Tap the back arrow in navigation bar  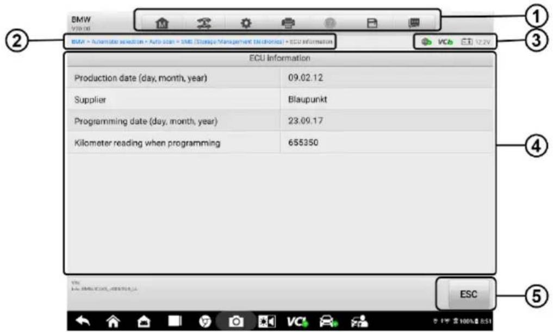pyautogui.click(x=83, y=321)
